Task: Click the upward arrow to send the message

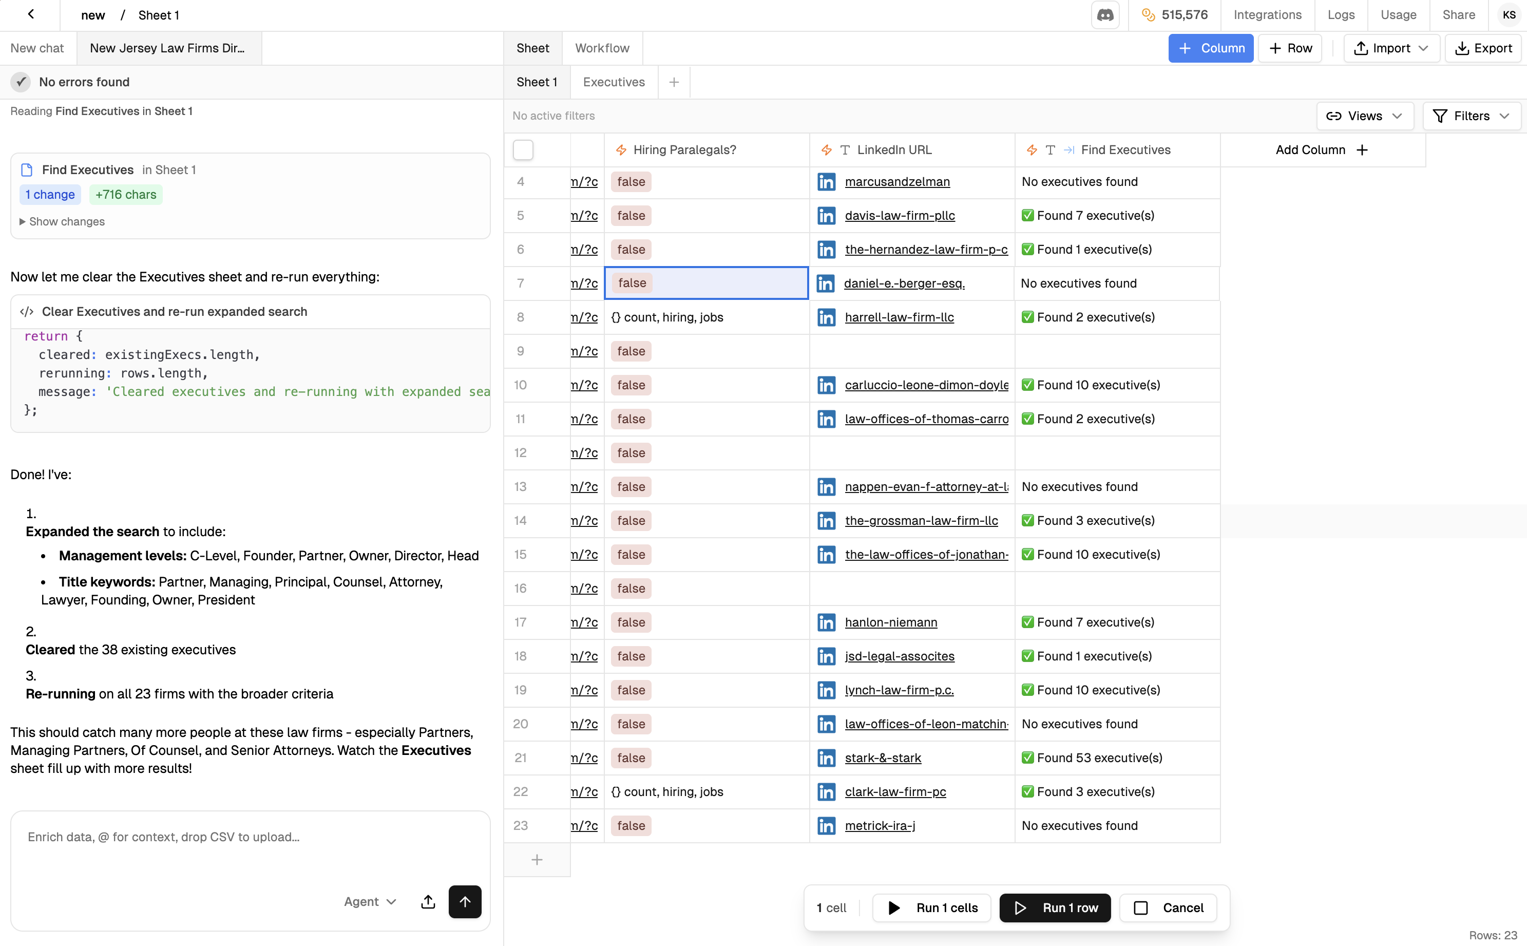Action: point(465,902)
